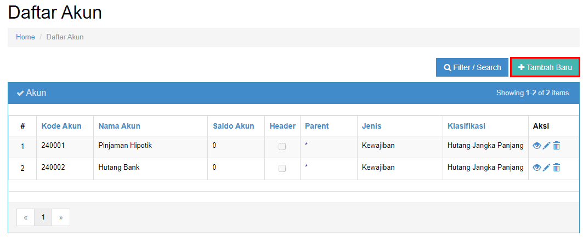Sort table by Klasifikasi column
Viewport: 583px width, 242px height.
(x=466, y=126)
